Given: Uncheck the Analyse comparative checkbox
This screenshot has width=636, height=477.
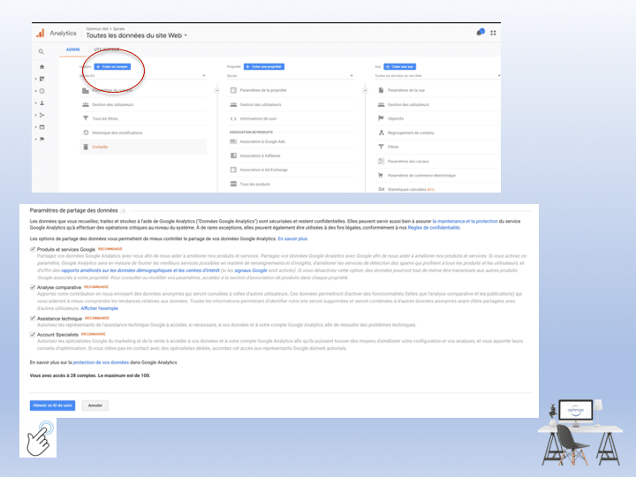Looking at the screenshot, I should coord(33,287).
